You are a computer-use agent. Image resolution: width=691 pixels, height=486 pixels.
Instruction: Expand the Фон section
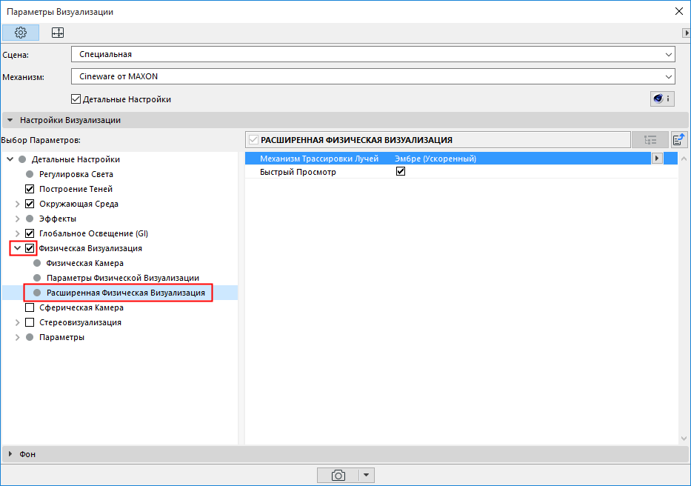[x=10, y=454]
